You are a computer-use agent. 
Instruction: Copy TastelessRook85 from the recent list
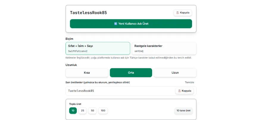tap(184, 91)
